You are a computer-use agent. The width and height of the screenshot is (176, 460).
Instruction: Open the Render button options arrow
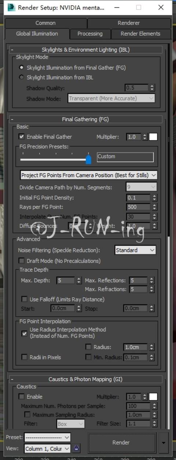164,442
